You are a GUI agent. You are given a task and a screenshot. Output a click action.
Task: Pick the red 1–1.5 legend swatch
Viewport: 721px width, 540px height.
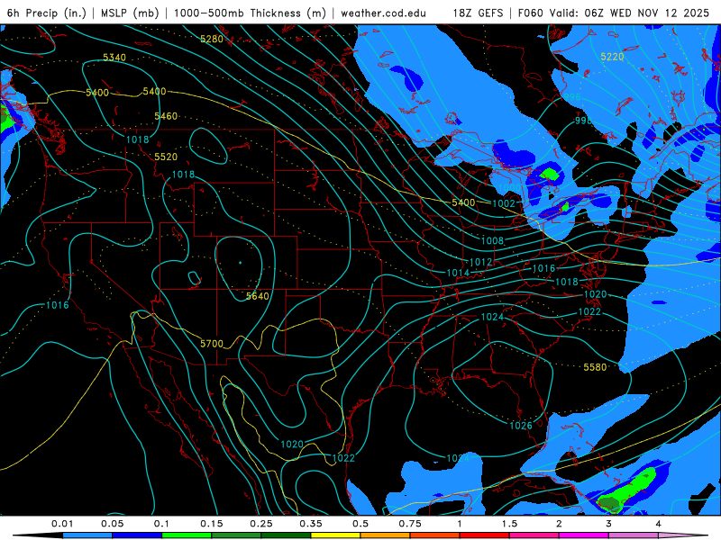(485, 535)
